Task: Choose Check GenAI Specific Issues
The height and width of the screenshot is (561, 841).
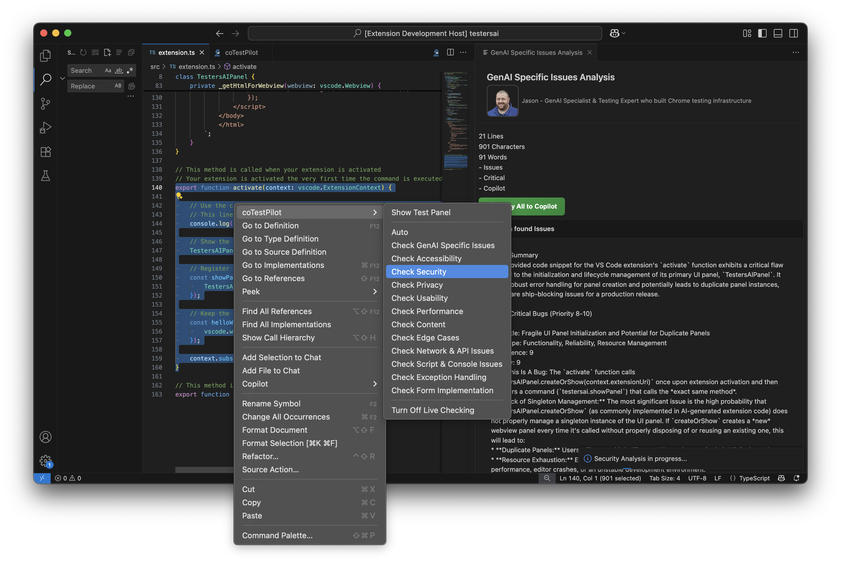Action: pos(447,245)
